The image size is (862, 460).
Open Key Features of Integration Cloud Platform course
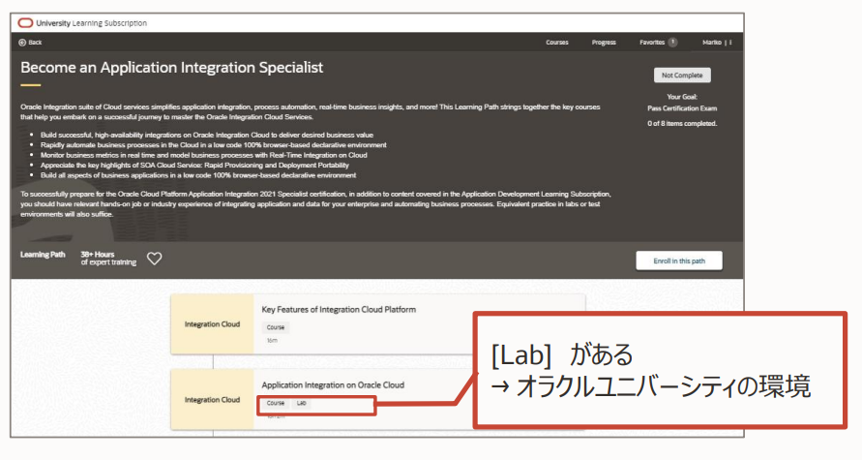point(339,310)
